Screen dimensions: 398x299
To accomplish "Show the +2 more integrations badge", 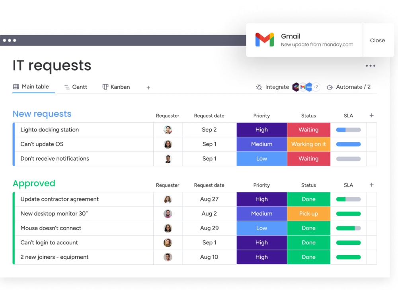I will click(x=316, y=87).
